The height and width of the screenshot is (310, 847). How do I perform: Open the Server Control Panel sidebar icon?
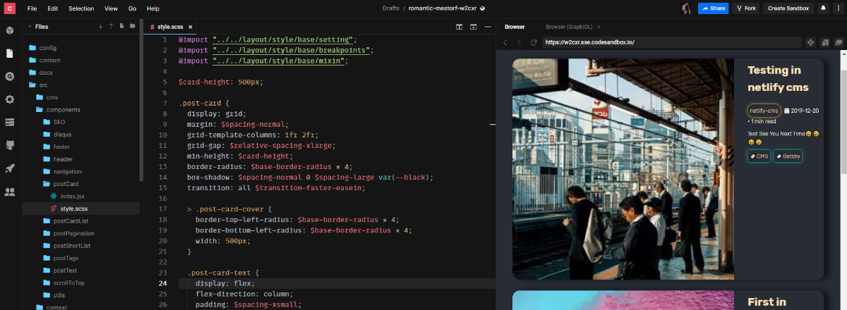pyautogui.click(x=10, y=122)
